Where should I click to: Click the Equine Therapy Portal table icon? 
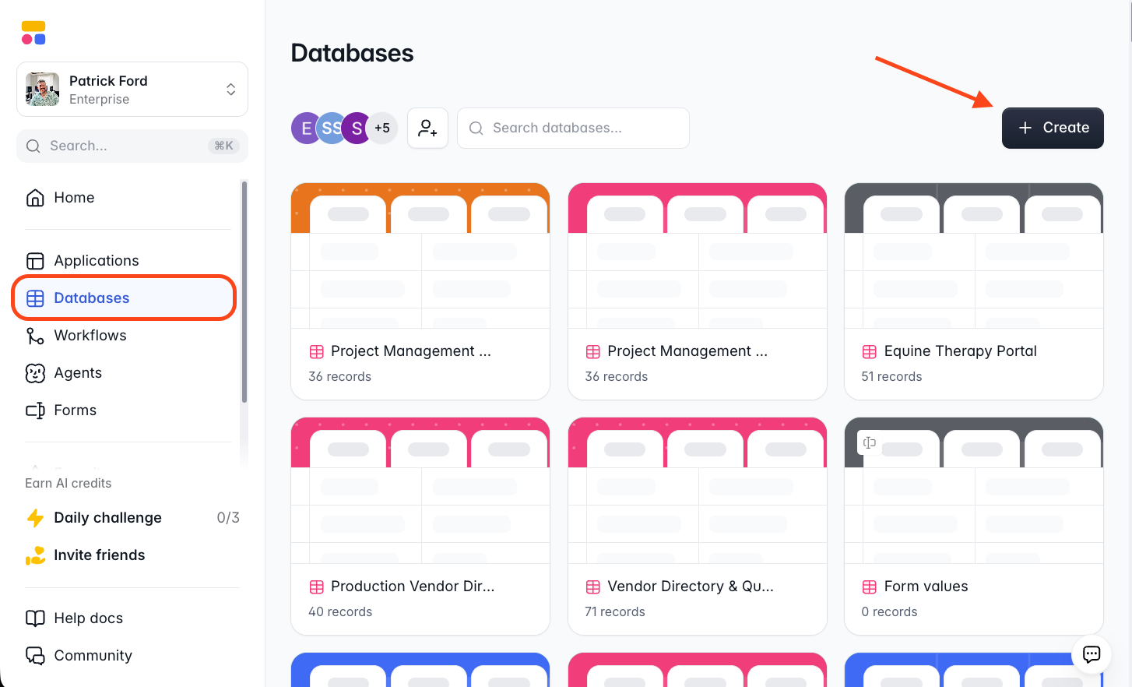[x=870, y=352]
